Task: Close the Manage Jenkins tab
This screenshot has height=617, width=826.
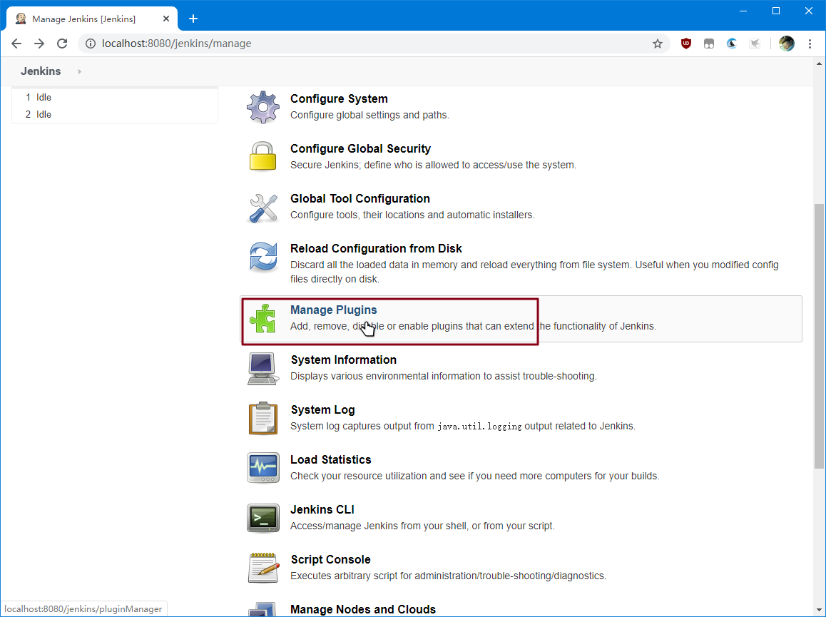Action: coord(166,19)
